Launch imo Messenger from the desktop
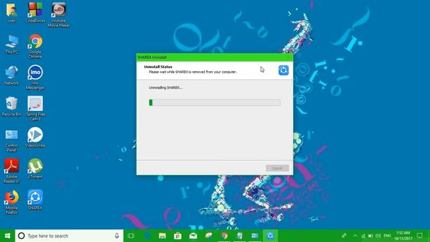 35,77
